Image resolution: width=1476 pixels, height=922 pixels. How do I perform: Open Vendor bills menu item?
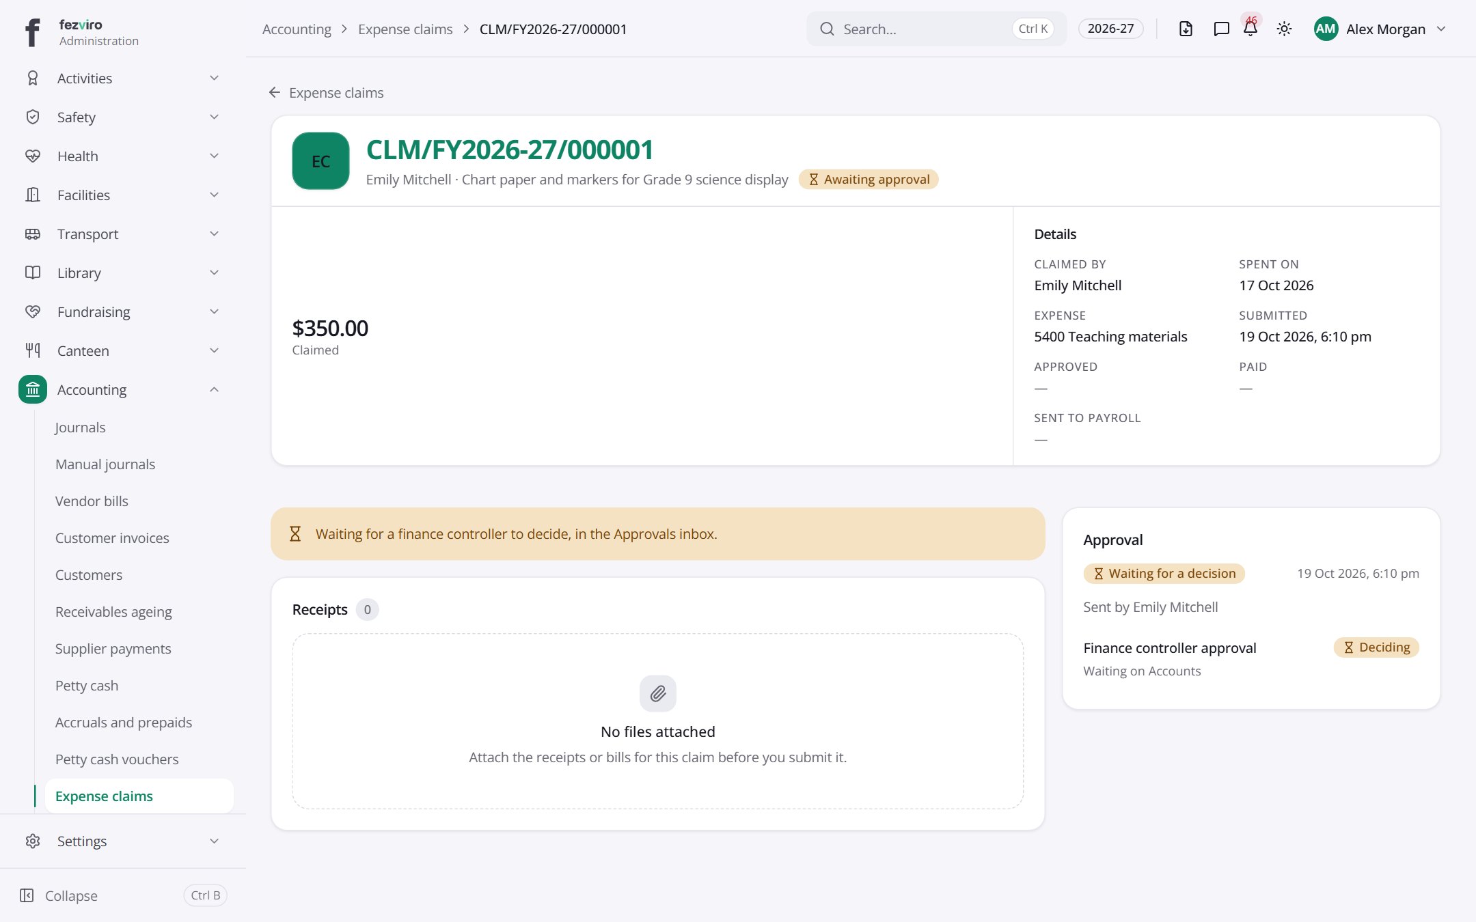click(92, 501)
